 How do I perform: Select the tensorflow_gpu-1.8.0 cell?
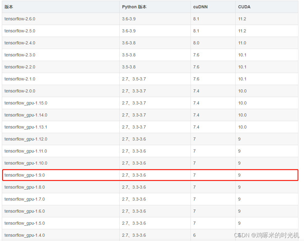61,187
